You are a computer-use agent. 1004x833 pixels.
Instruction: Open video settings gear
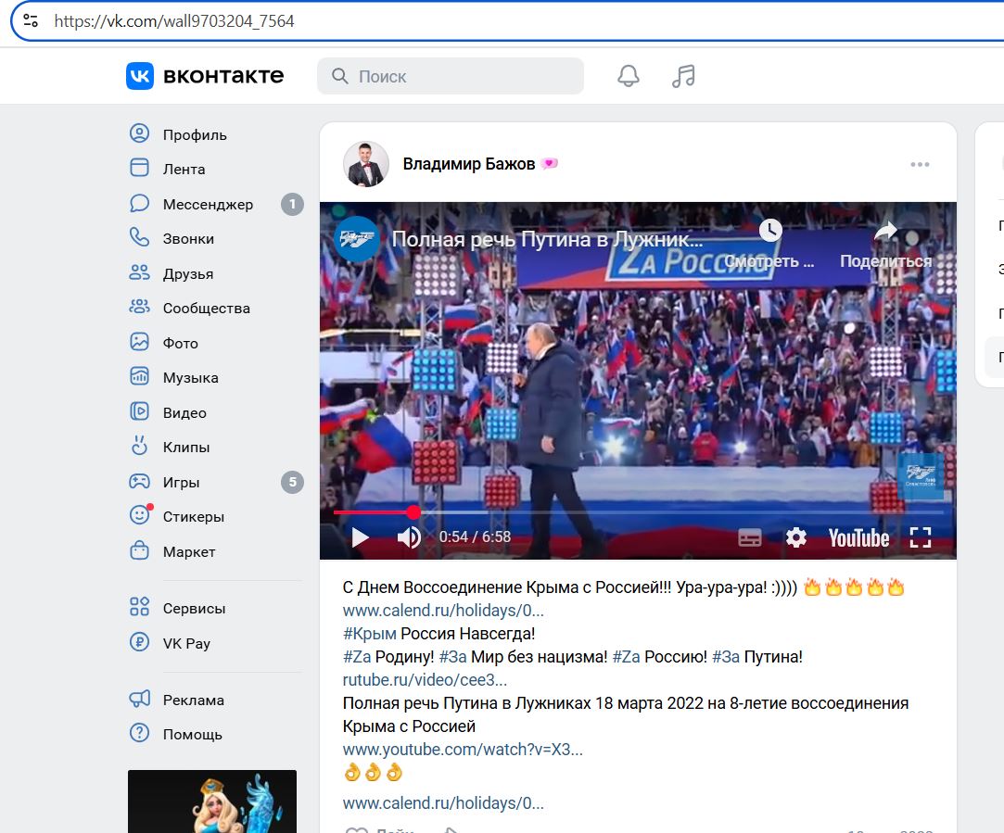(x=796, y=537)
